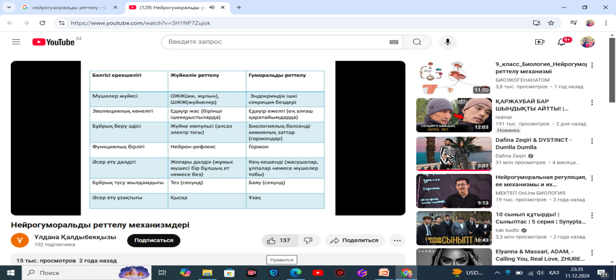Open options for Elyanna & Massari video

click(593, 253)
